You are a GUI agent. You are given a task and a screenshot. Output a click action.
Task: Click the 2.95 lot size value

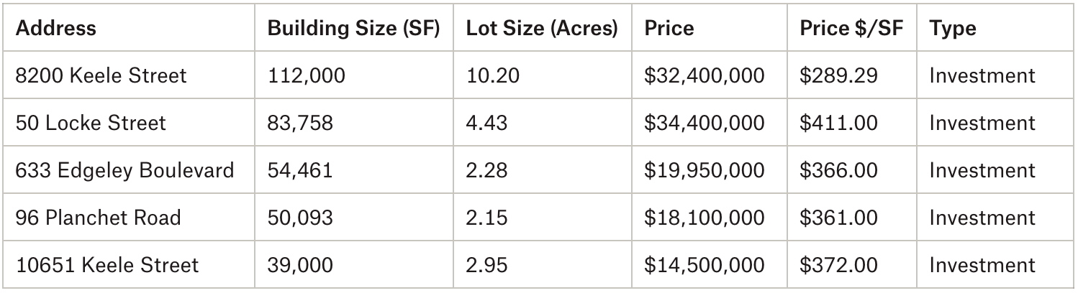(486, 265)
